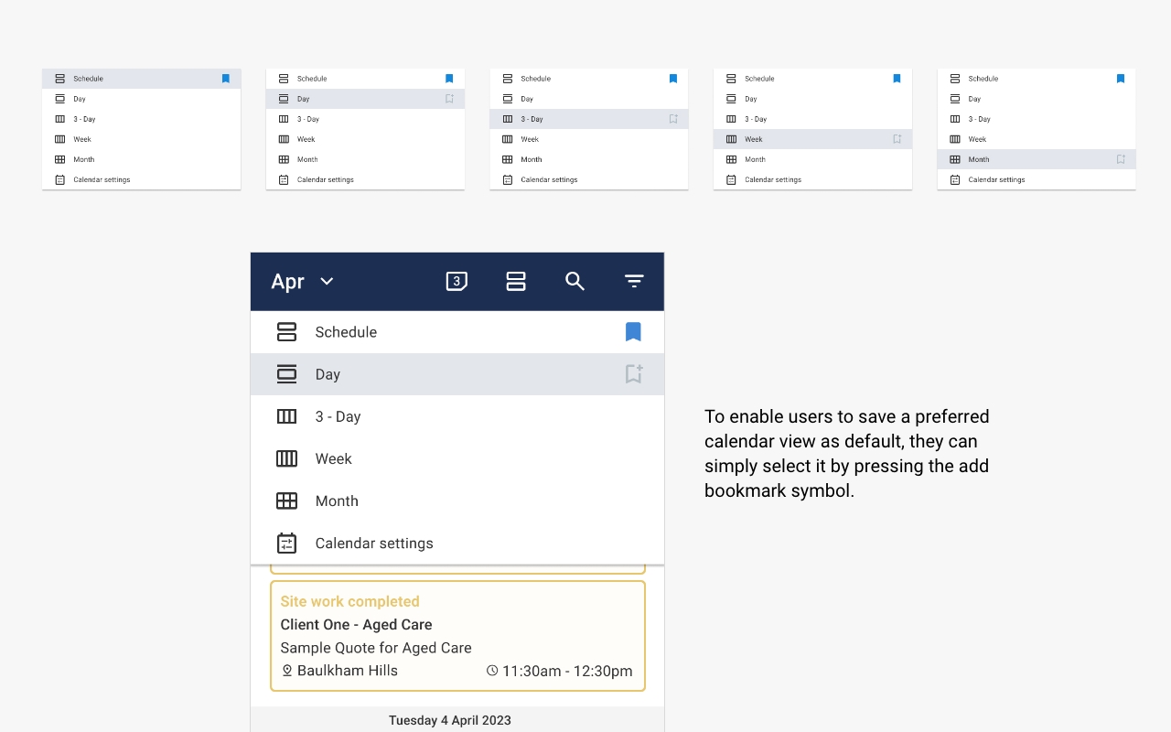Viewport: 1171px width, 732px height.
Task: Open Calendar settings from the large menu
Action: [x=374, y=544]
